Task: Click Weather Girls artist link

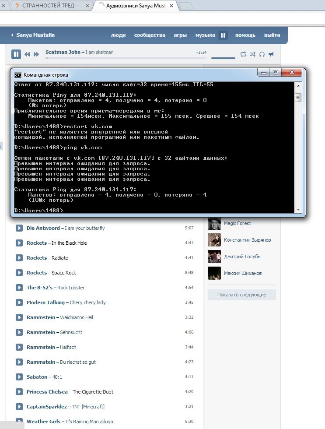Action: coord(43,421)
